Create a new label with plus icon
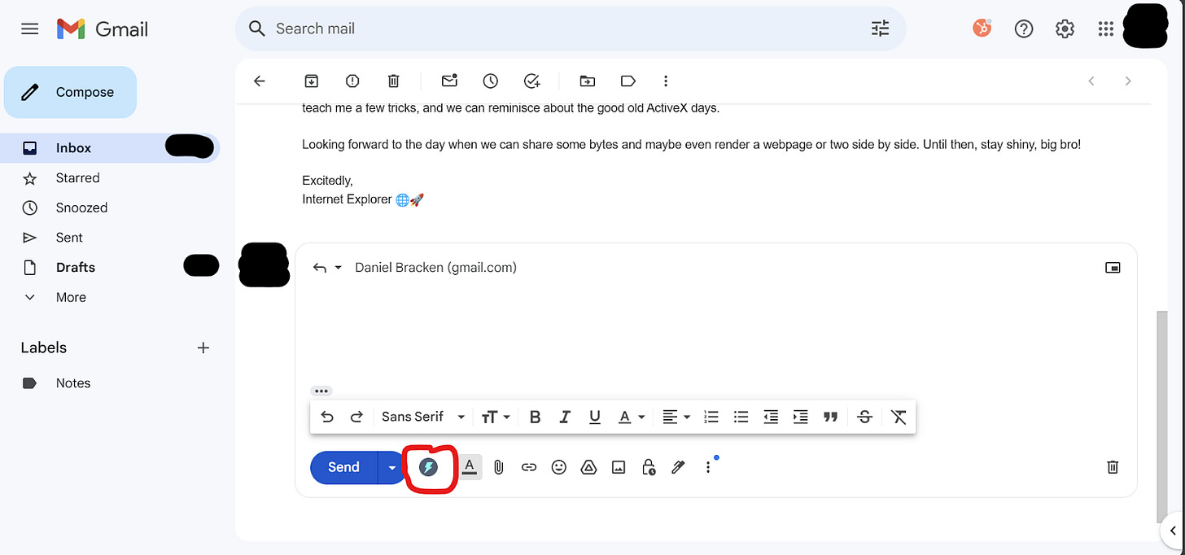The width and height of the screenshot is (1185, 555). (x=203, y=347)
